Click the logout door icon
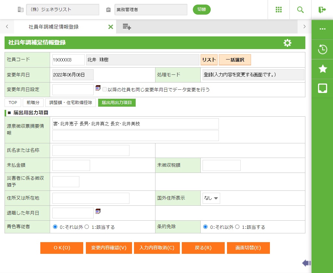Screen dimensions: 333x273 click(322, 10)
